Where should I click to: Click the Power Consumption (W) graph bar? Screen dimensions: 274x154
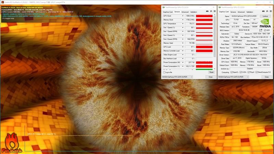pos(204,62)
